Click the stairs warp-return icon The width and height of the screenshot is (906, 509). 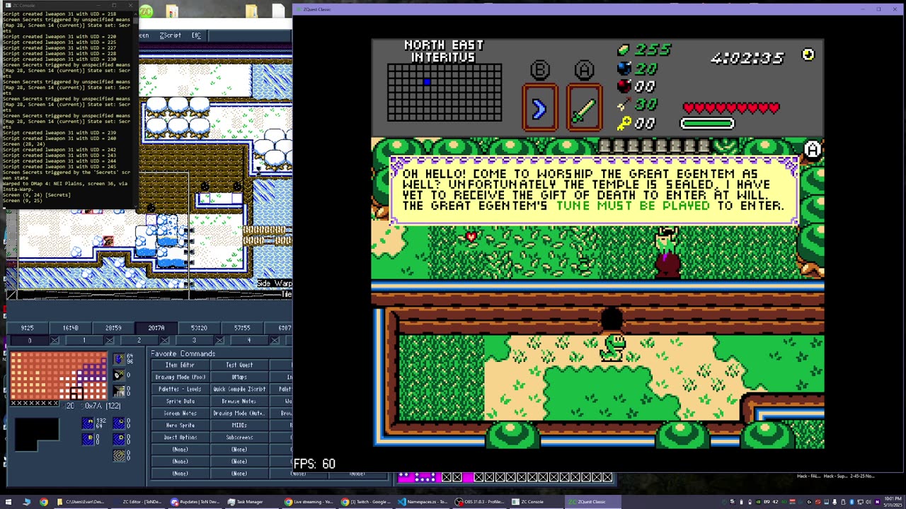(118, 391)
